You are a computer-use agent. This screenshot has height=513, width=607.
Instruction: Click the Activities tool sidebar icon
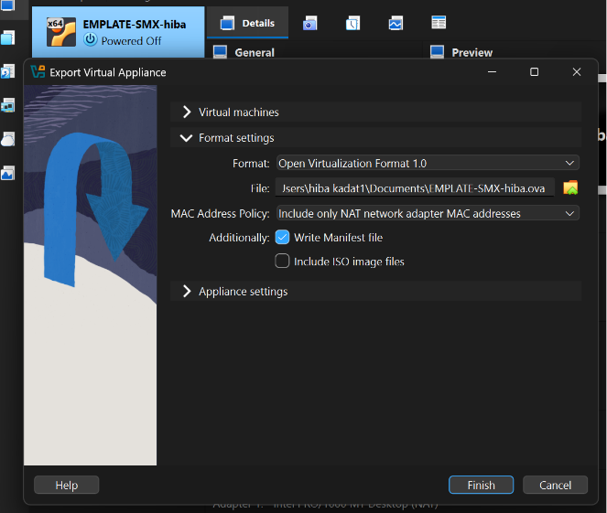click(x=7, y=173)
